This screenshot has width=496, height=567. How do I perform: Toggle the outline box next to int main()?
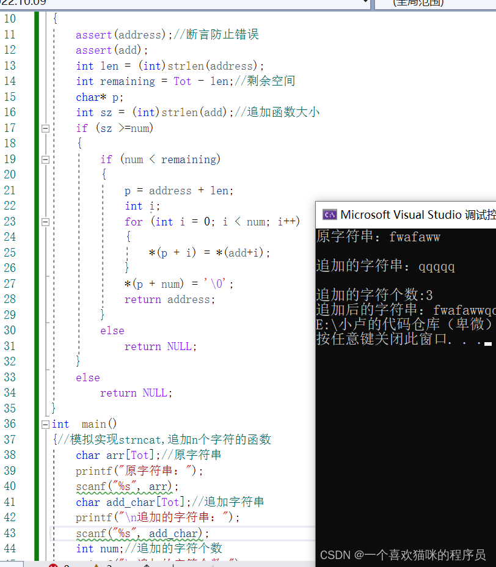(45, 423)
